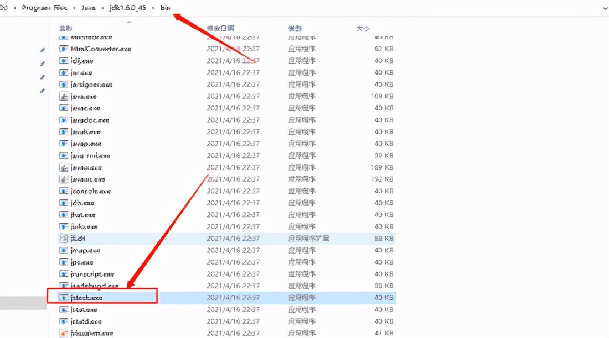Expand the chevron after jdk1.6.0_45 breadcrumb

pos(153,8)
